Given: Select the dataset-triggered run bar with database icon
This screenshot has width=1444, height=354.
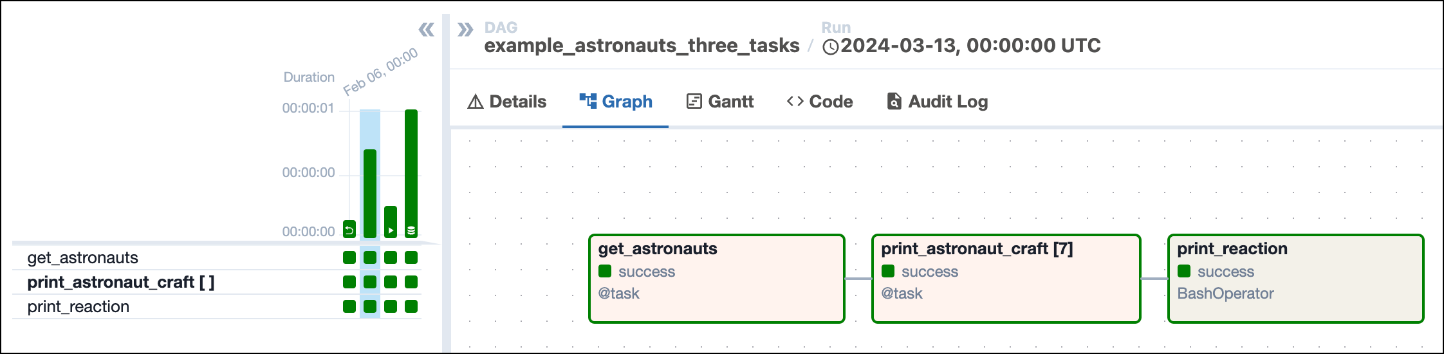Looking at the screenshot, I should pos(411,174).
